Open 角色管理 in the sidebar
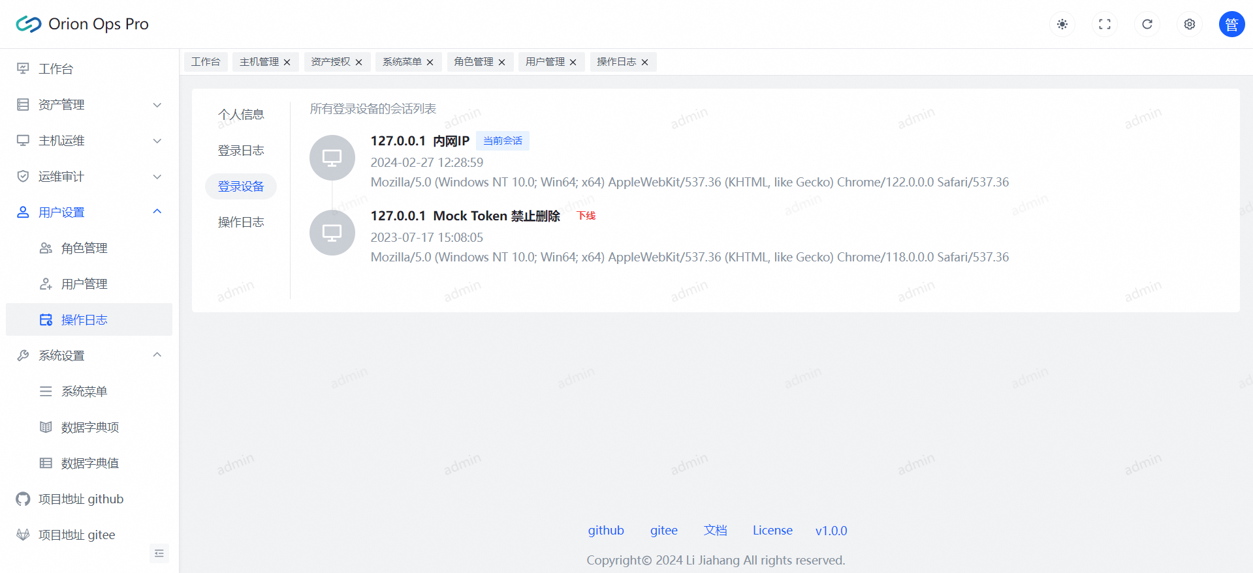 [x=84, y=248]
